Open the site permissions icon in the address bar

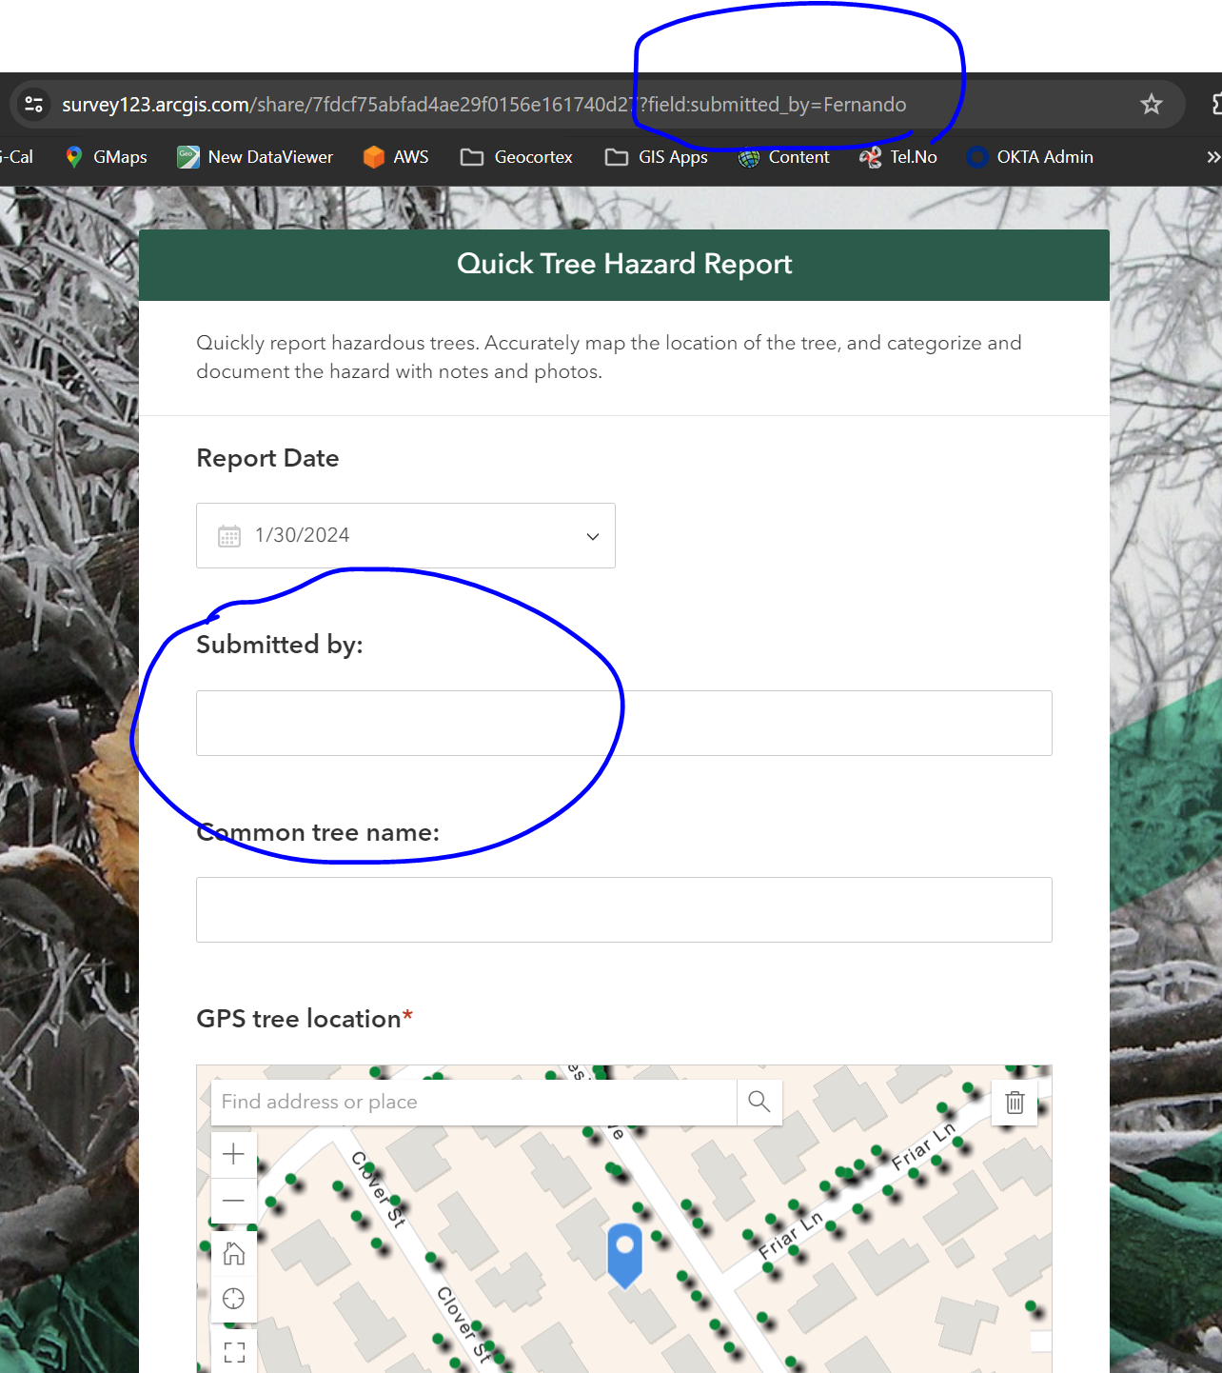[x=34, y=105]
